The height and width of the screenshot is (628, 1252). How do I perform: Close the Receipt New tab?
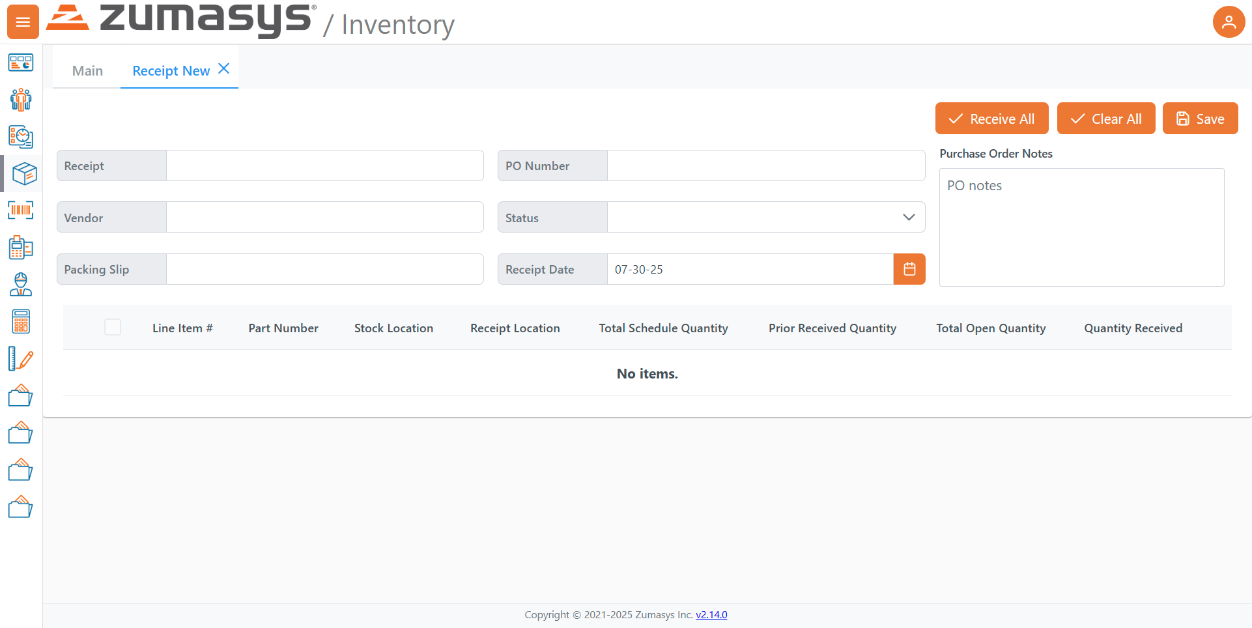[223, 69]
